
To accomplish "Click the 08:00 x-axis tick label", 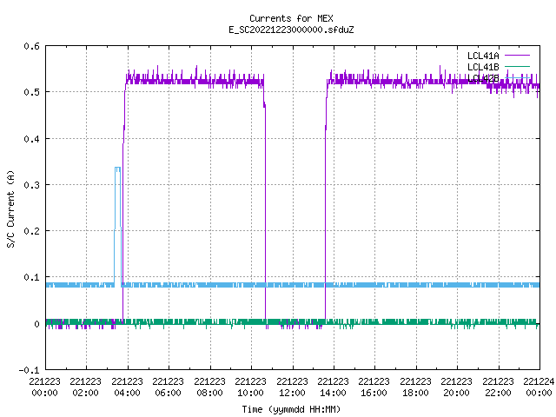I will (209, 393).
